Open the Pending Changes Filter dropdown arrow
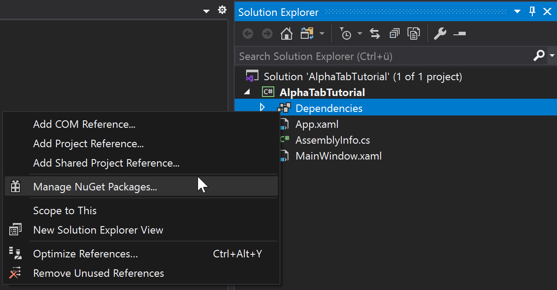Viewport: 557px width, 290px height. point(360,34)
